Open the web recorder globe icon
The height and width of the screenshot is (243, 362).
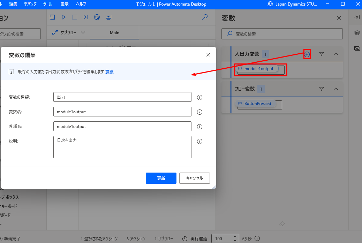pos(97,17)
